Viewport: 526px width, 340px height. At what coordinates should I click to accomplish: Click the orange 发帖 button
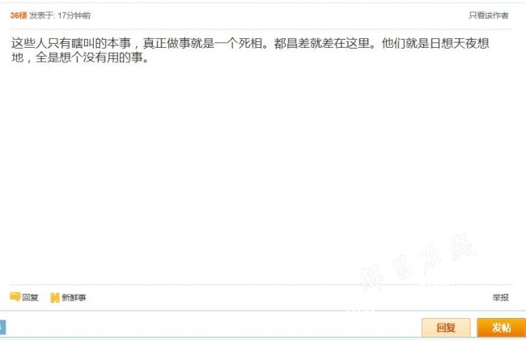(x=501, y=327)
